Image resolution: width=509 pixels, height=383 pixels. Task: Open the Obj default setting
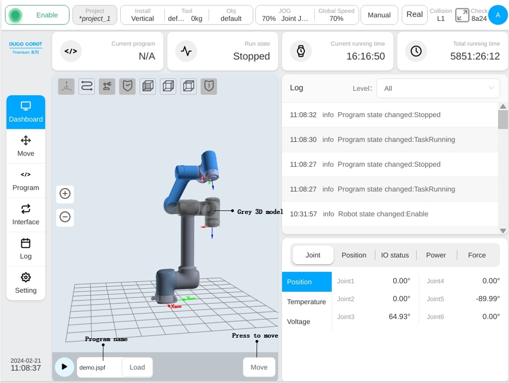[x=231, y=15]
